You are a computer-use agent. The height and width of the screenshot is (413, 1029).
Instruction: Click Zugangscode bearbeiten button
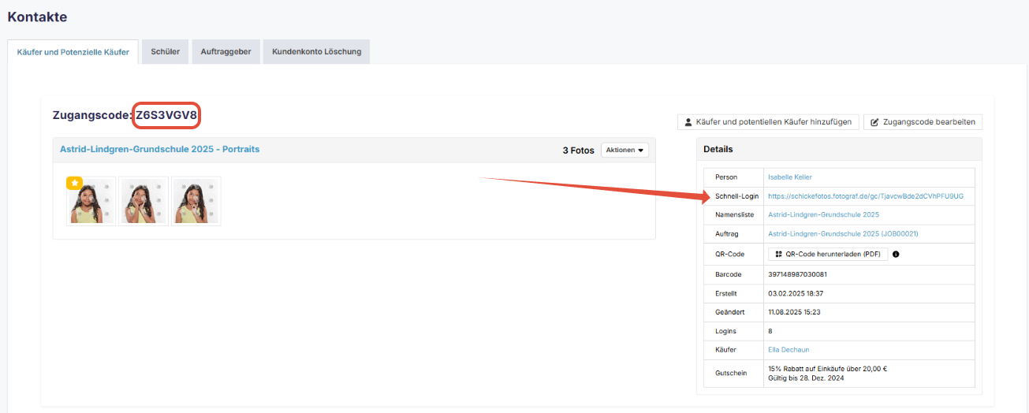click(x=923, y=122)
